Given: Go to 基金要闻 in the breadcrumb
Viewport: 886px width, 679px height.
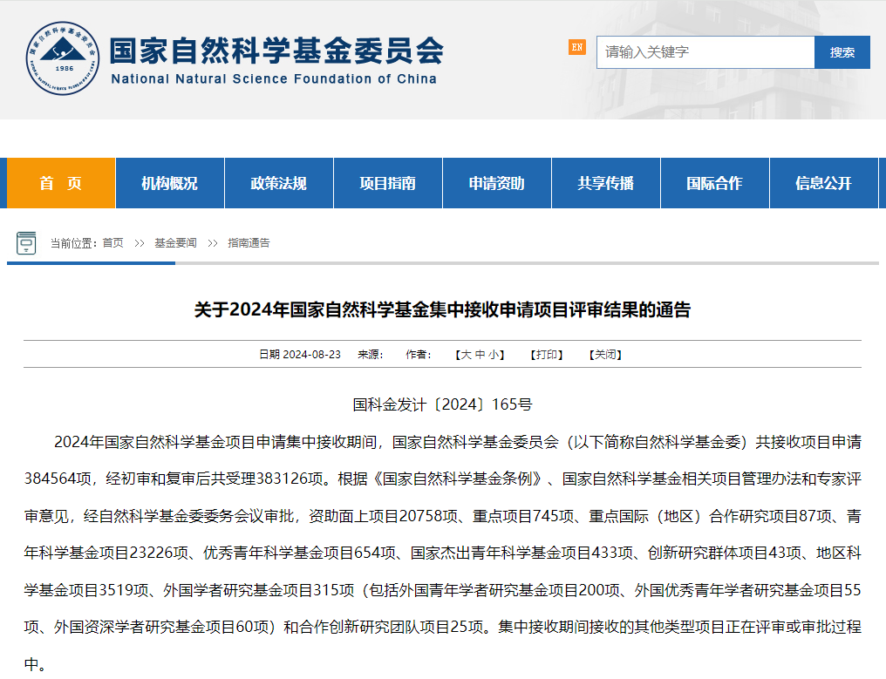Looking at the screenshot, I should coord(176,243).
